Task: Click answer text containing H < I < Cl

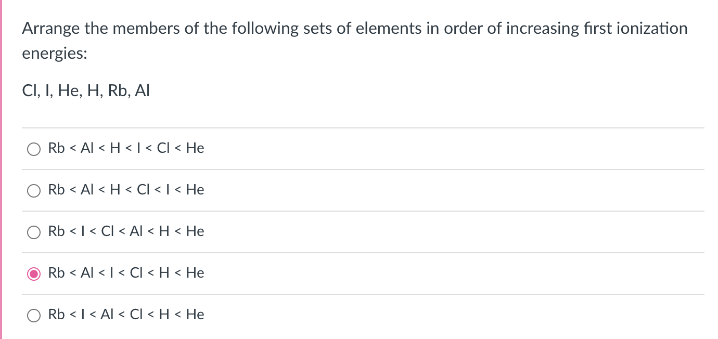Action: coord(126,149)
